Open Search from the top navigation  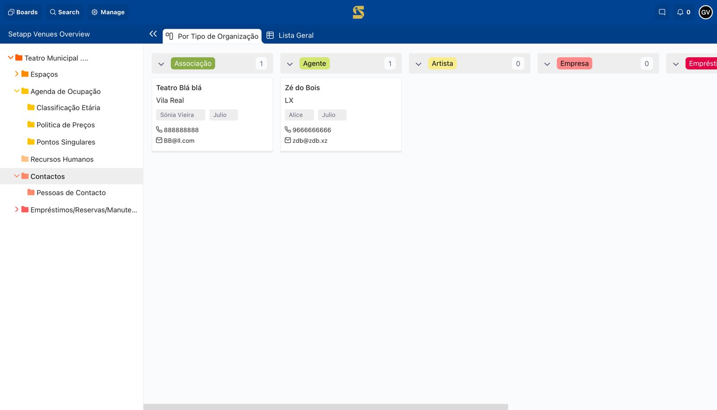(x=65, y=12)
